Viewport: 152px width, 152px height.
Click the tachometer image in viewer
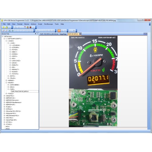(x=93, y=62)
